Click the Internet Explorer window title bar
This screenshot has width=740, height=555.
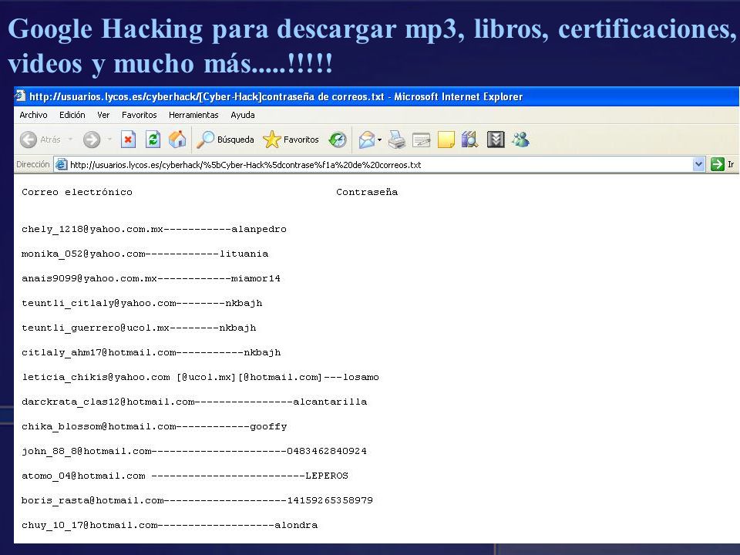[377, 96]
